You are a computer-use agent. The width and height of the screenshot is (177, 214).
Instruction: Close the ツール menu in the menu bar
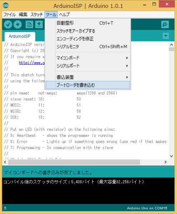click(x=51, y=14)
